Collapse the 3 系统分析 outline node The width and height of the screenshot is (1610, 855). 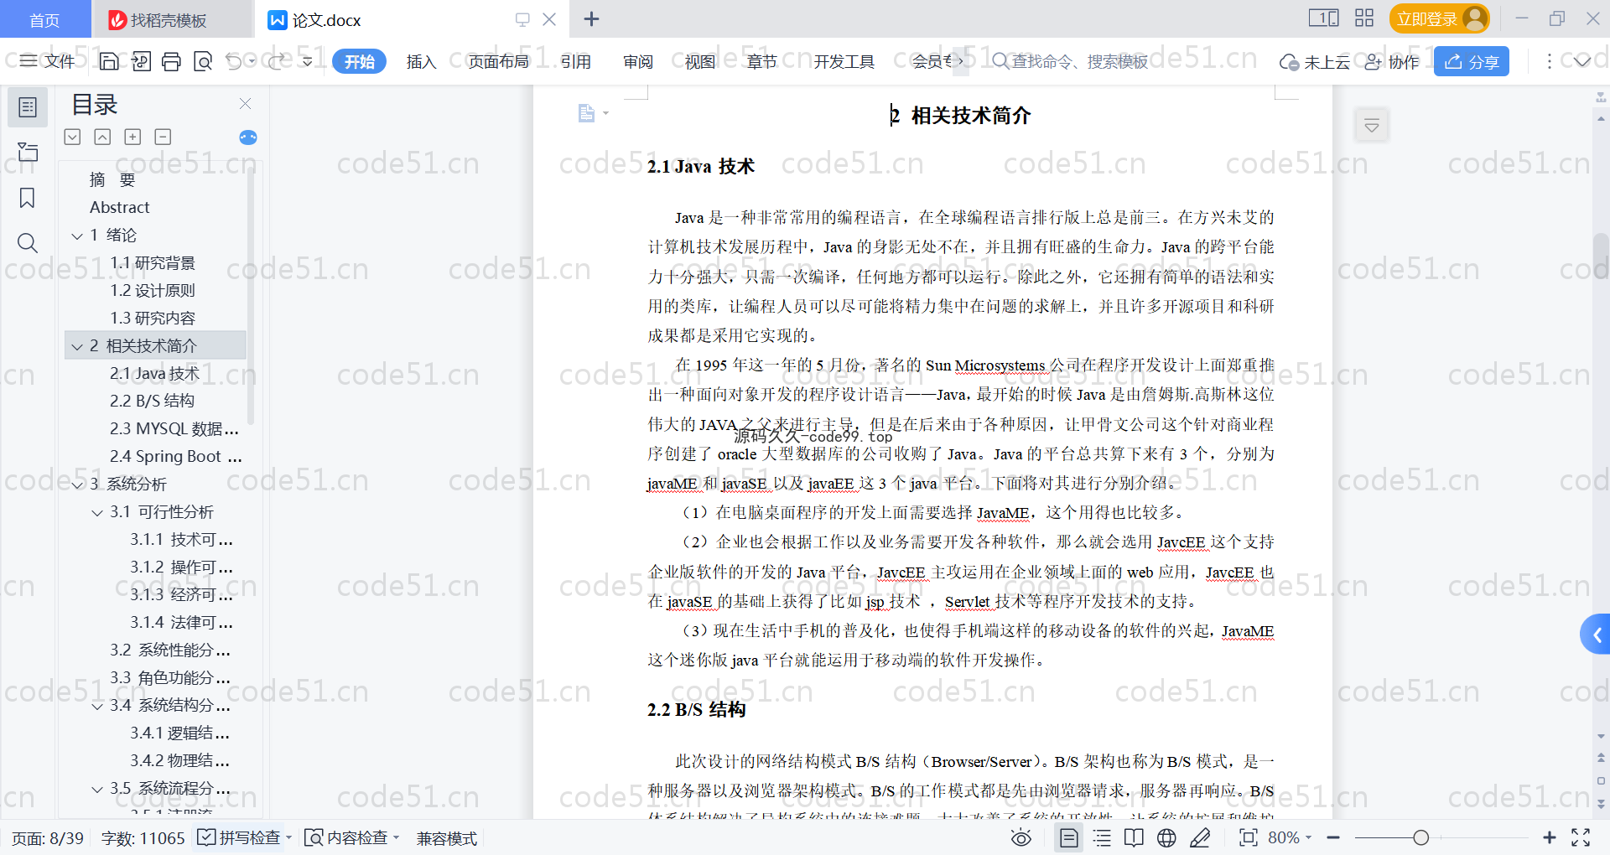click(77, 484)
